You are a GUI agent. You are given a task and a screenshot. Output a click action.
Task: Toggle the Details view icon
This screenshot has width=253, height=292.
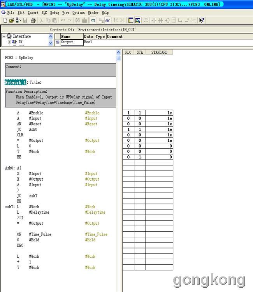[x=138, y=20]
